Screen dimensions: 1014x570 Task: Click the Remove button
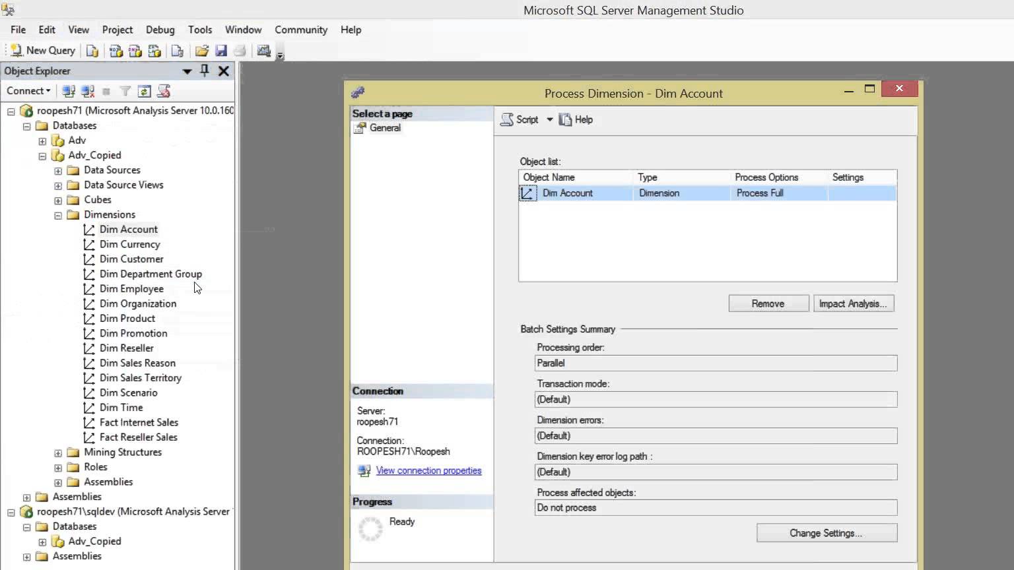click(768, 303)
